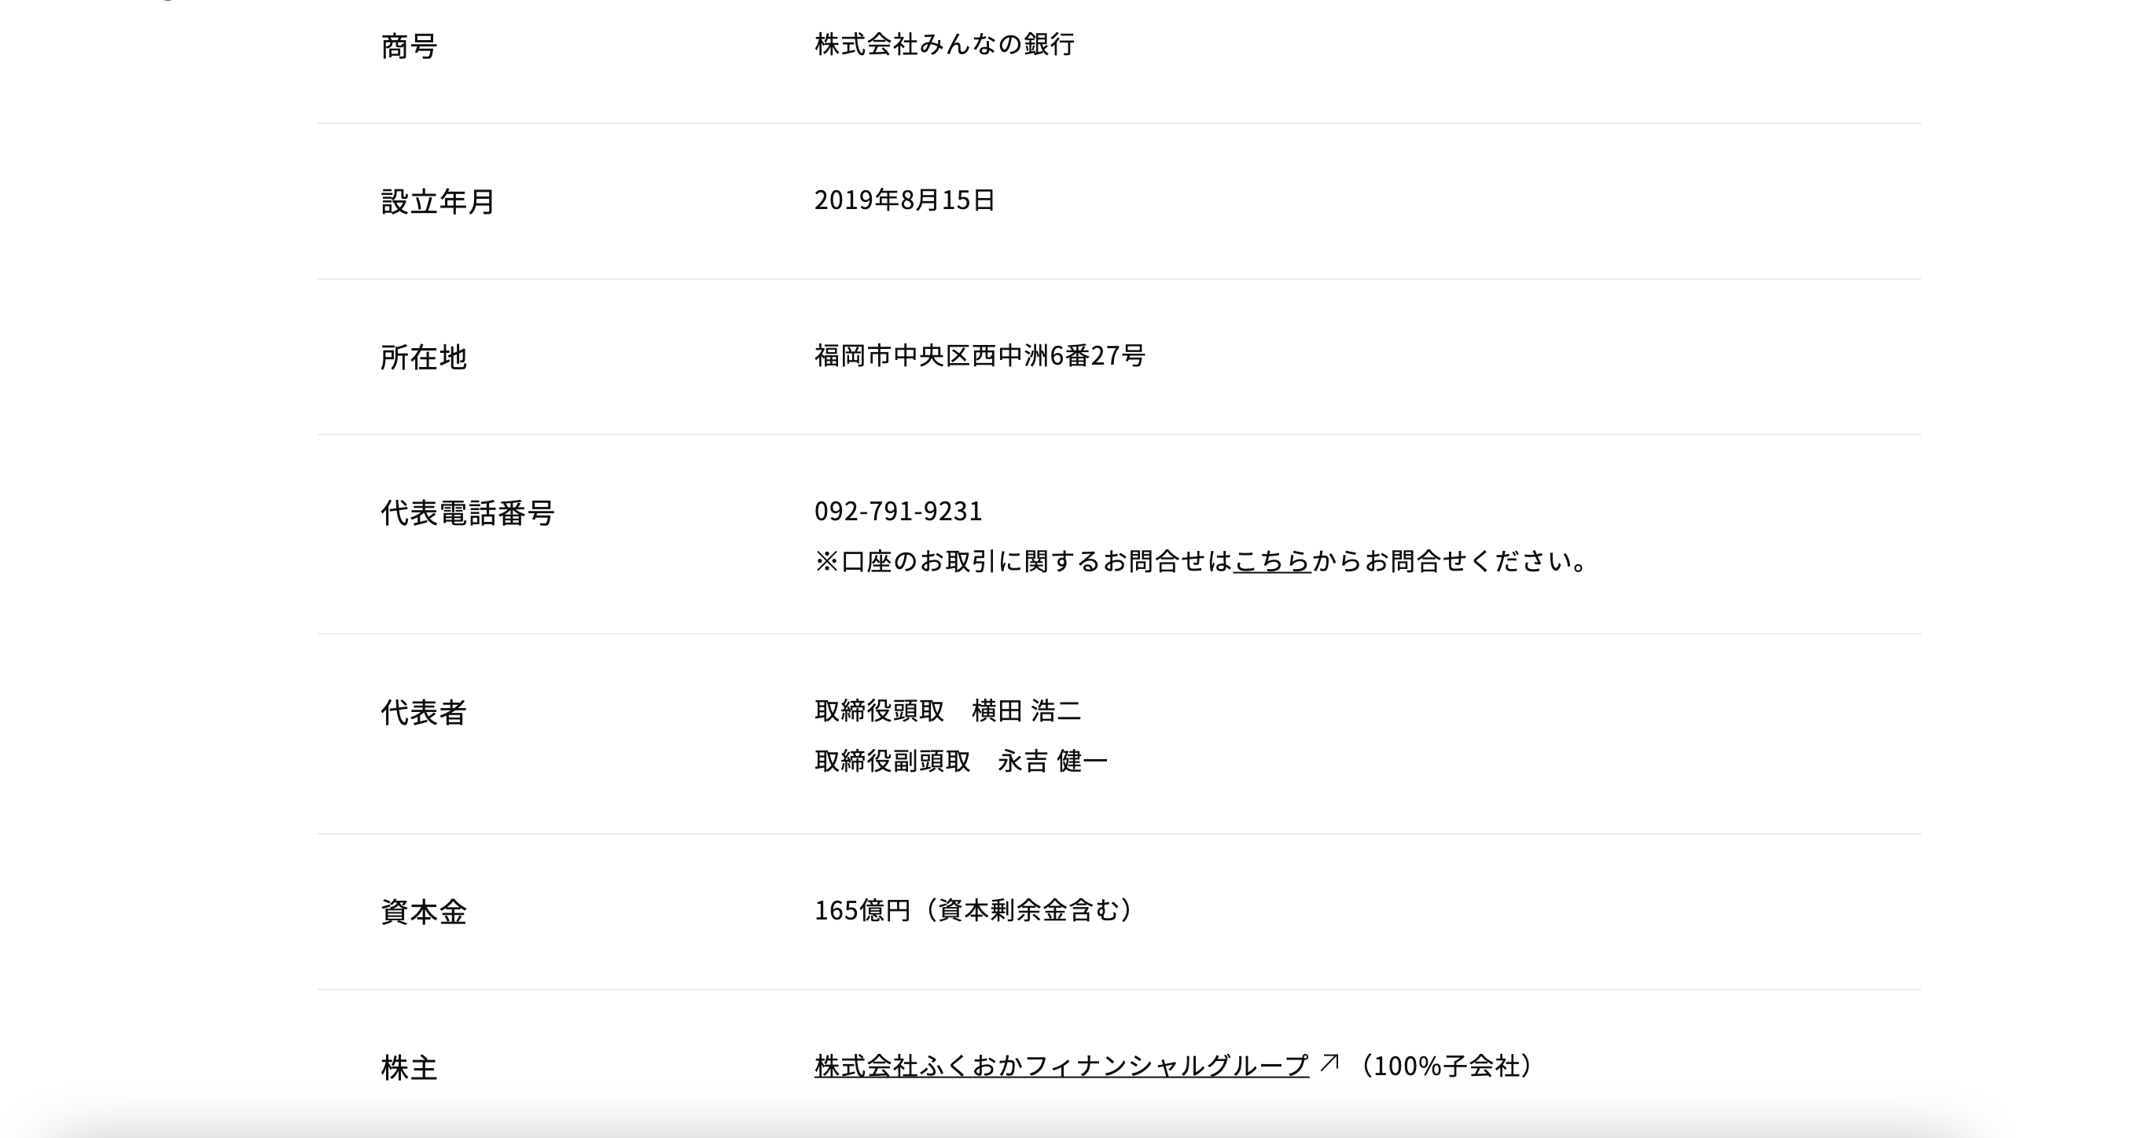The width and height of the screenshot is (2129, 1138).
Task: Click the 取締役副頭取 永吉 健一 line
Action: click(961, 760)
